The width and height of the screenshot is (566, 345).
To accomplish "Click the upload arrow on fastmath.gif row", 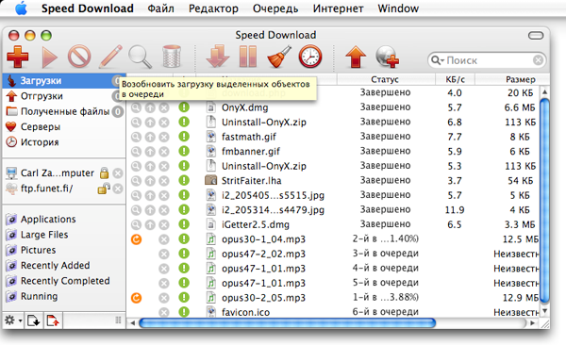I will (x=150, y=137).
